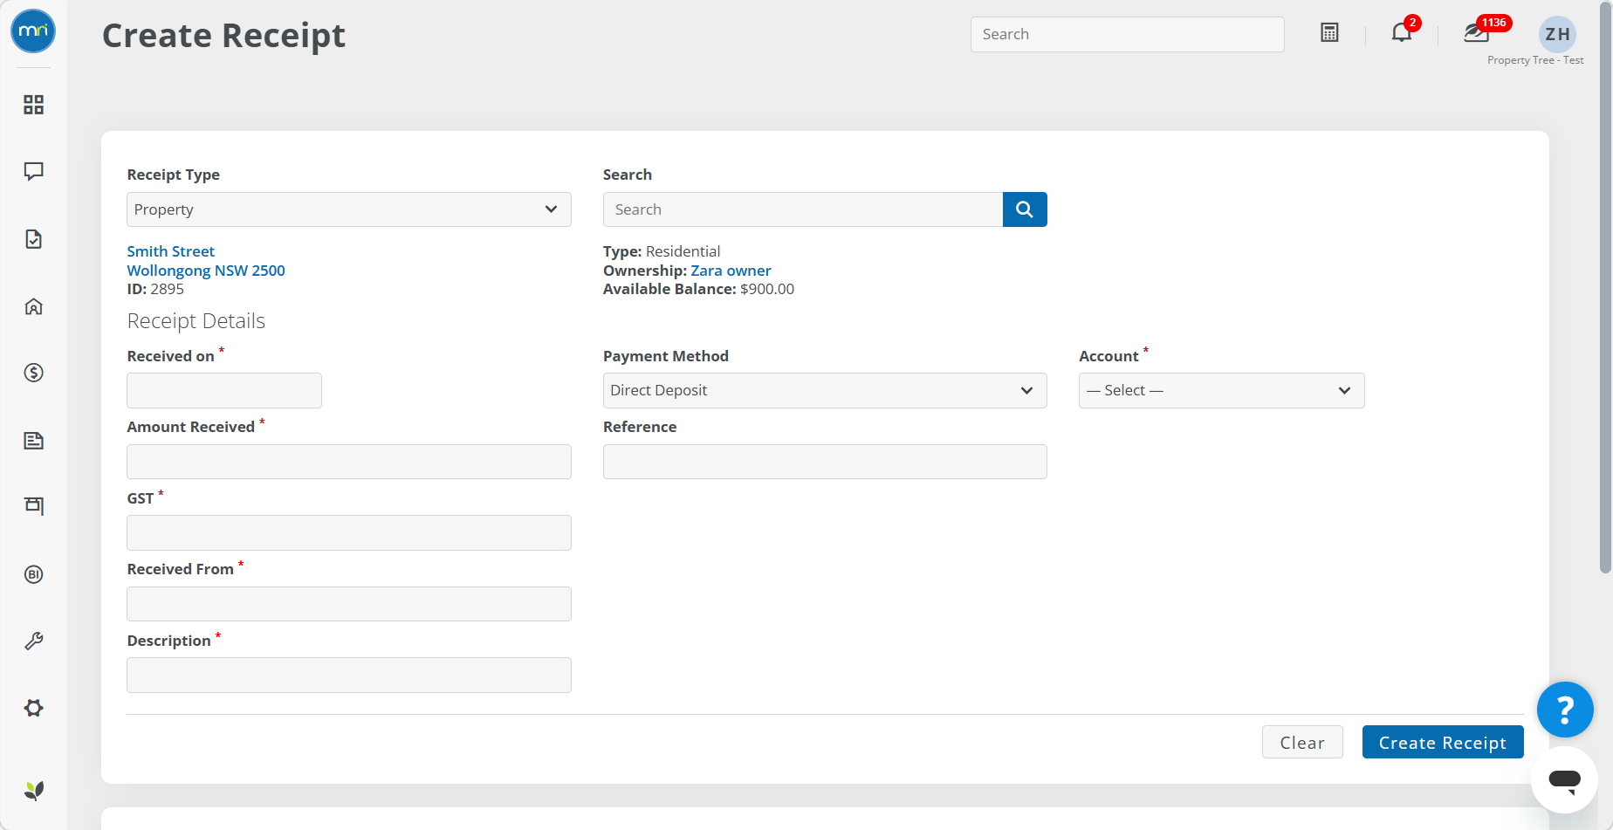Click the GST input field
1613x830 pixels.
[x=349, y=532]
